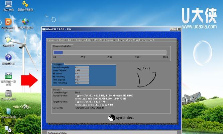
Task: Minimize the Ghost32 window
Action: coord(172,29)
